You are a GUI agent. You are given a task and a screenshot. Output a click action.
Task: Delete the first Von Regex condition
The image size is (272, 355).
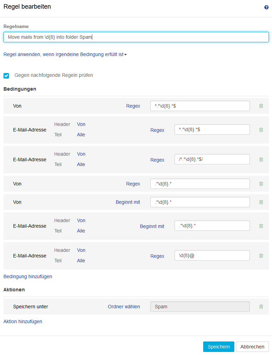pyautogui.click(x=261, y=106)
